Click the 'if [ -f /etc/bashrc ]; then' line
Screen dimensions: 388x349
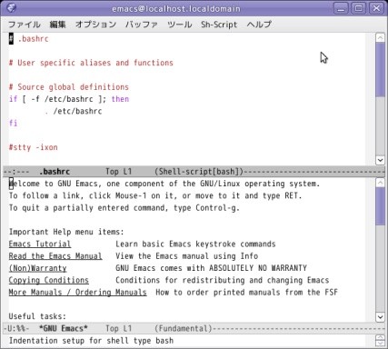tap(69, 99)
